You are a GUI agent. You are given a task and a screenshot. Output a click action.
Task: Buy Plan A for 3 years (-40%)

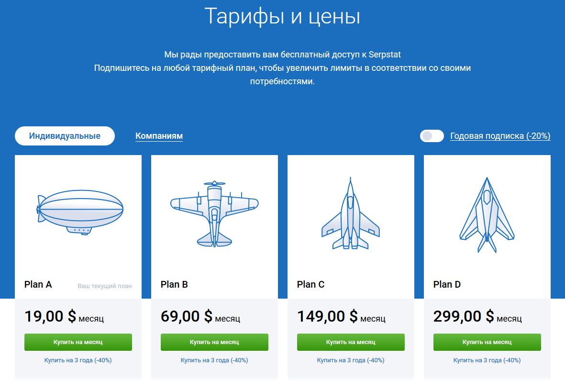pyautogui.click(x=78, y=360)
